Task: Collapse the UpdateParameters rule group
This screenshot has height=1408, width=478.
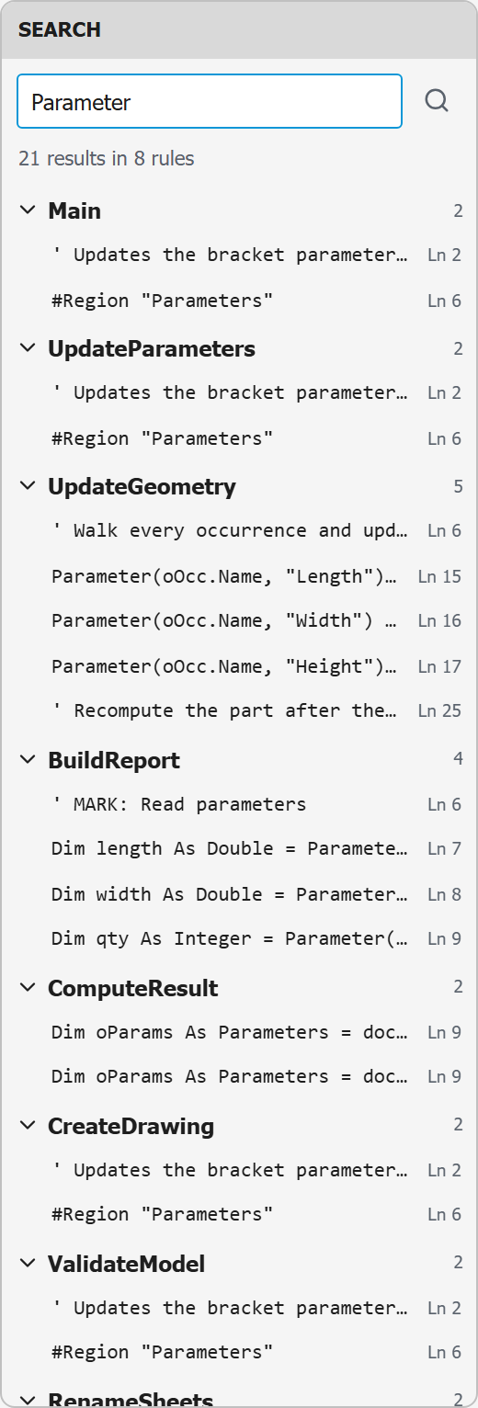Action: 27,348
